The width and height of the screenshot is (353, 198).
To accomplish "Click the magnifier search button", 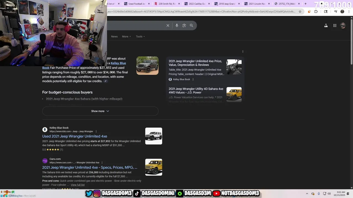I will point(191,26).
